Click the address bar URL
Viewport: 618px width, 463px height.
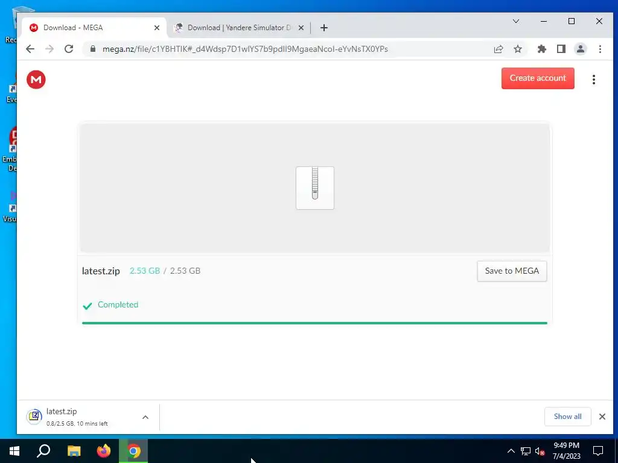click(245, 49)
